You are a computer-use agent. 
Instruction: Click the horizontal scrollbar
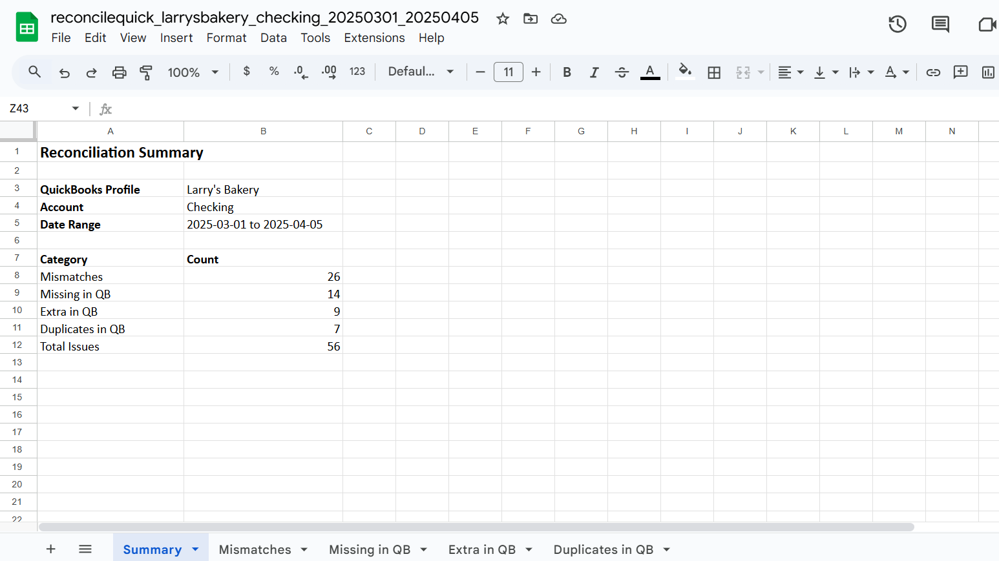(476, 527)
